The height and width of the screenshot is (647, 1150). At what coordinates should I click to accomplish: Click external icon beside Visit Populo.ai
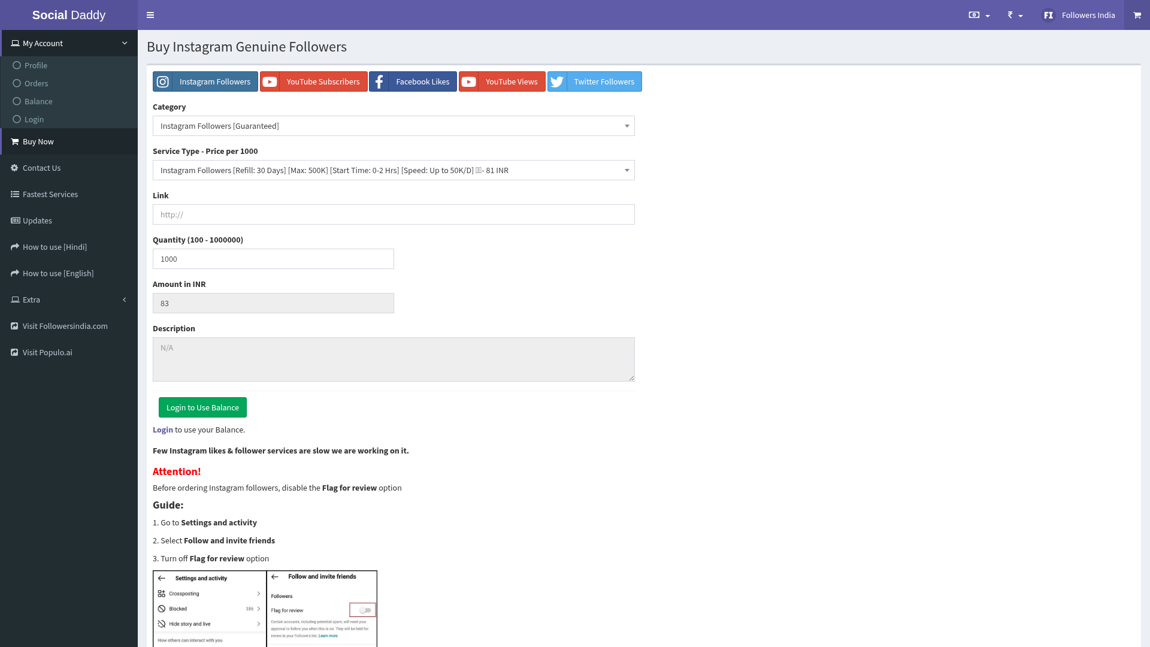point(14,352)
